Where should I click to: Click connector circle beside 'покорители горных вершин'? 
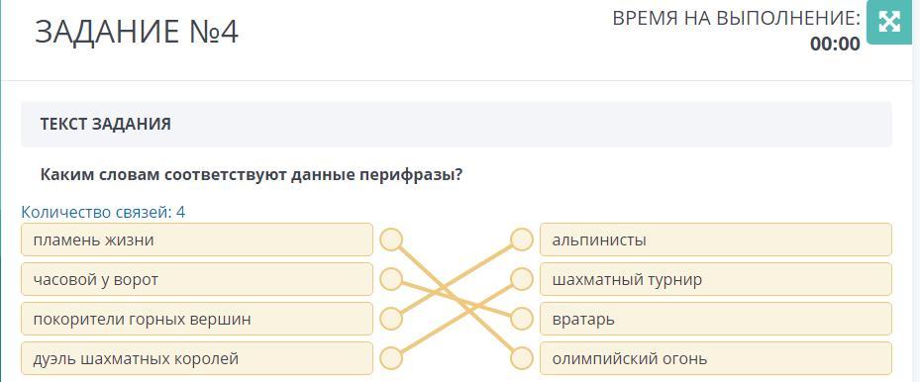391,320
